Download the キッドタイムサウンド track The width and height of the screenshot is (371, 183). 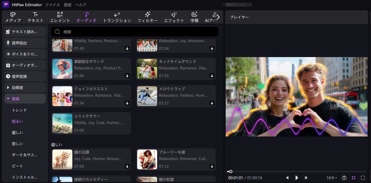212,76
